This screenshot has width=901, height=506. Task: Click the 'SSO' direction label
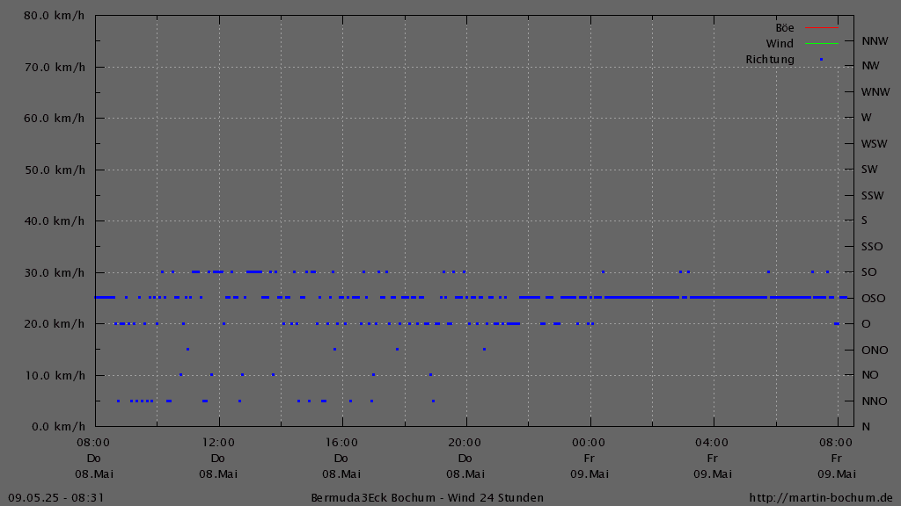click(872, 247)
